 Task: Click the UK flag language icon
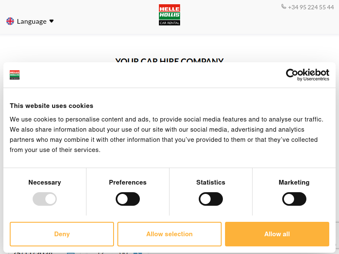10,21
